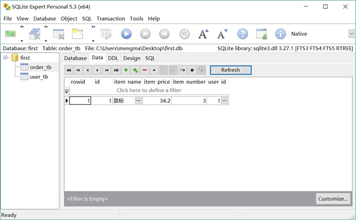Open help with blue question mark icon
The height and width of the screenshot is (220, 356).
[243, 34]
